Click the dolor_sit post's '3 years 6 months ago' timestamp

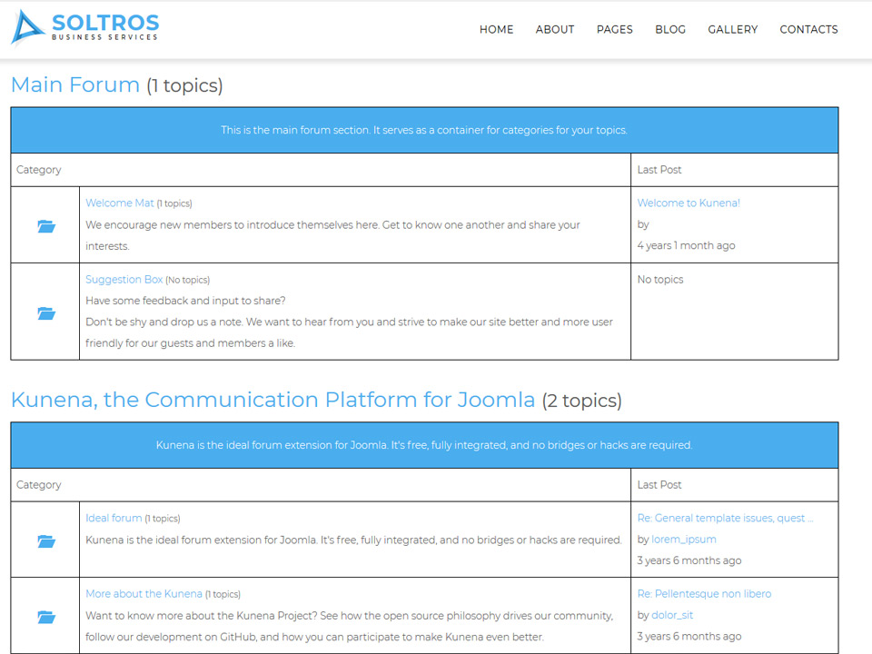[x=689, y=636]
